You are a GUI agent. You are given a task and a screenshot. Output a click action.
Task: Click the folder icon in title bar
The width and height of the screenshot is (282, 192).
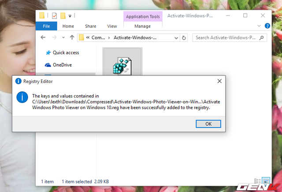42,16
